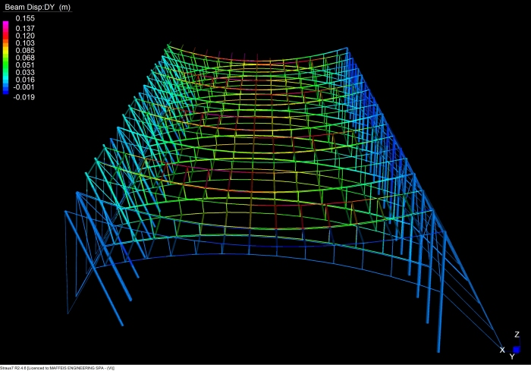Click the Z axis label

pyautogui.click(x=517, y=335)
